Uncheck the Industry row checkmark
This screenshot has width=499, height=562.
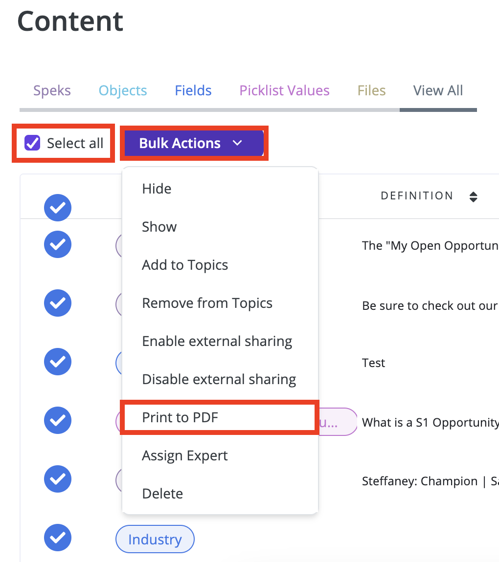pos(58,538)
